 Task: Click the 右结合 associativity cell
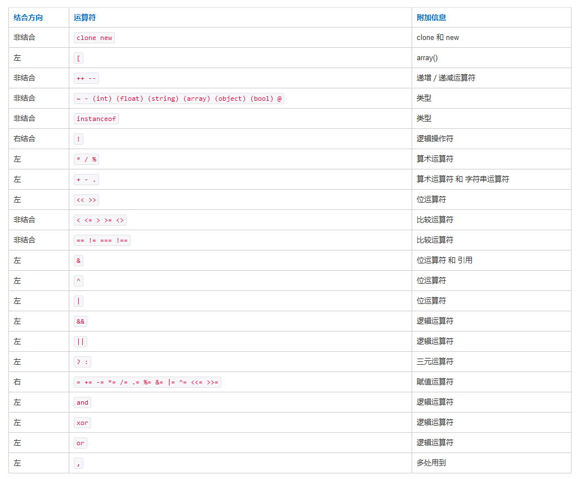[x=24, y=139]
